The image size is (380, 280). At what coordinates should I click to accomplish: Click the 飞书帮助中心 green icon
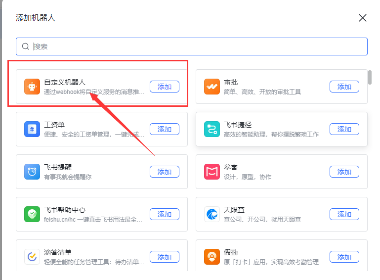tap(32, 214)
